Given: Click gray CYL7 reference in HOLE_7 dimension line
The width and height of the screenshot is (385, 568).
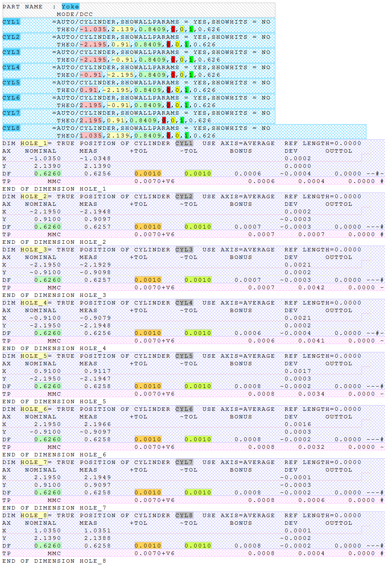Looking at the screenshot, I should click(184, 462).
